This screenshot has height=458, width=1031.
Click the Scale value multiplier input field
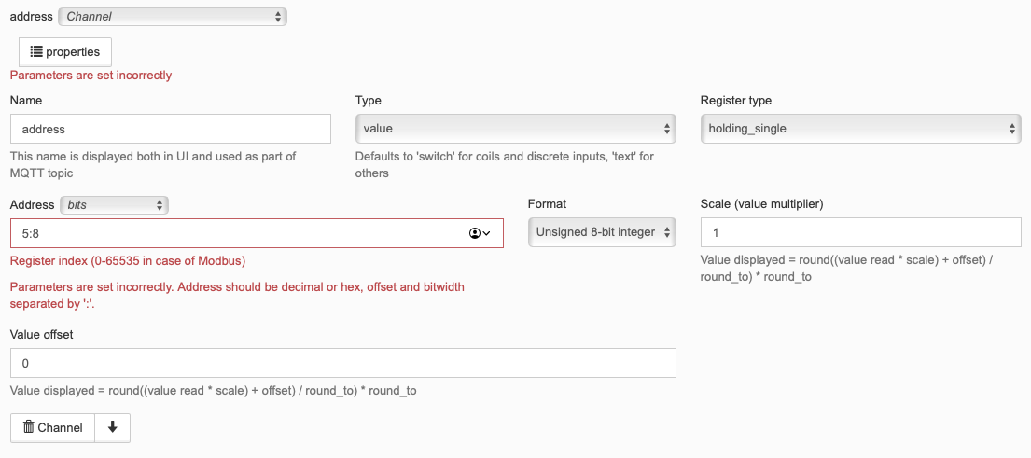pos(860,232)
